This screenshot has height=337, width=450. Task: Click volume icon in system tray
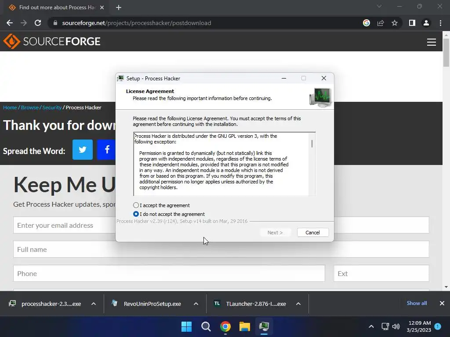tap(396, 326)
